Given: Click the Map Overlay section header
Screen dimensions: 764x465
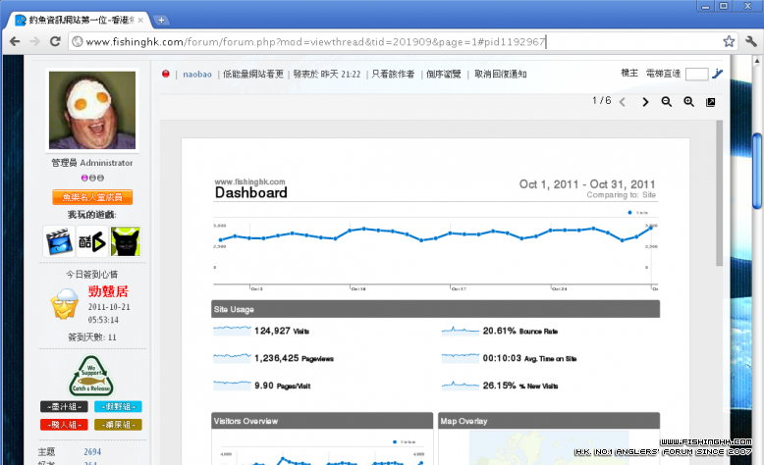Looking at the screenshot, I should [x=549, y=421].
